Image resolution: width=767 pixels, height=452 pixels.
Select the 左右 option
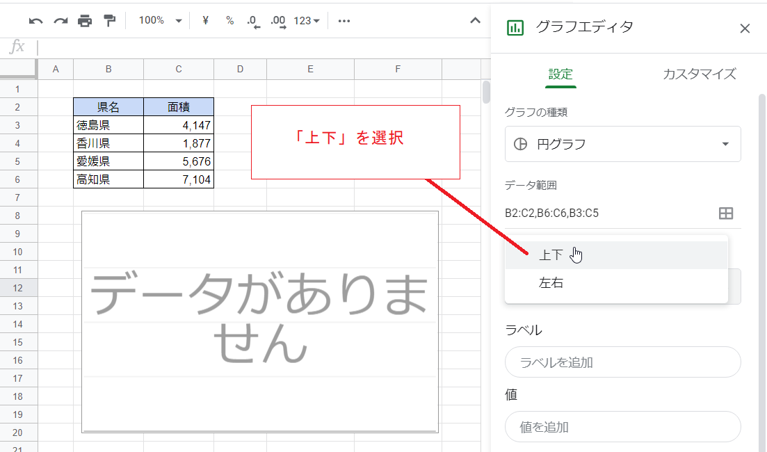pos(616,283)
